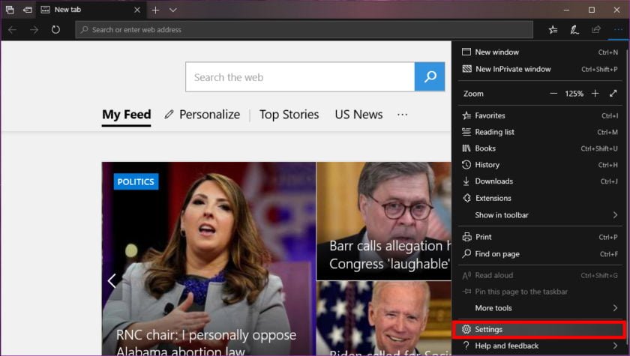The image size is (630, 356).
Task: Switch to the Top Stories tab
Action: point(289,115)
